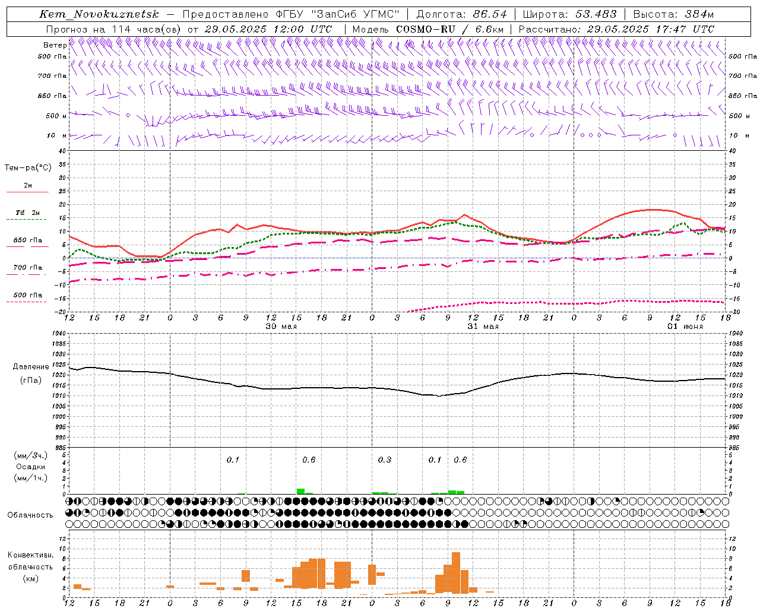Screen dimensions: 760x608
Task: Click the '10 м' wind level label on the right
Action: point(739,135)
